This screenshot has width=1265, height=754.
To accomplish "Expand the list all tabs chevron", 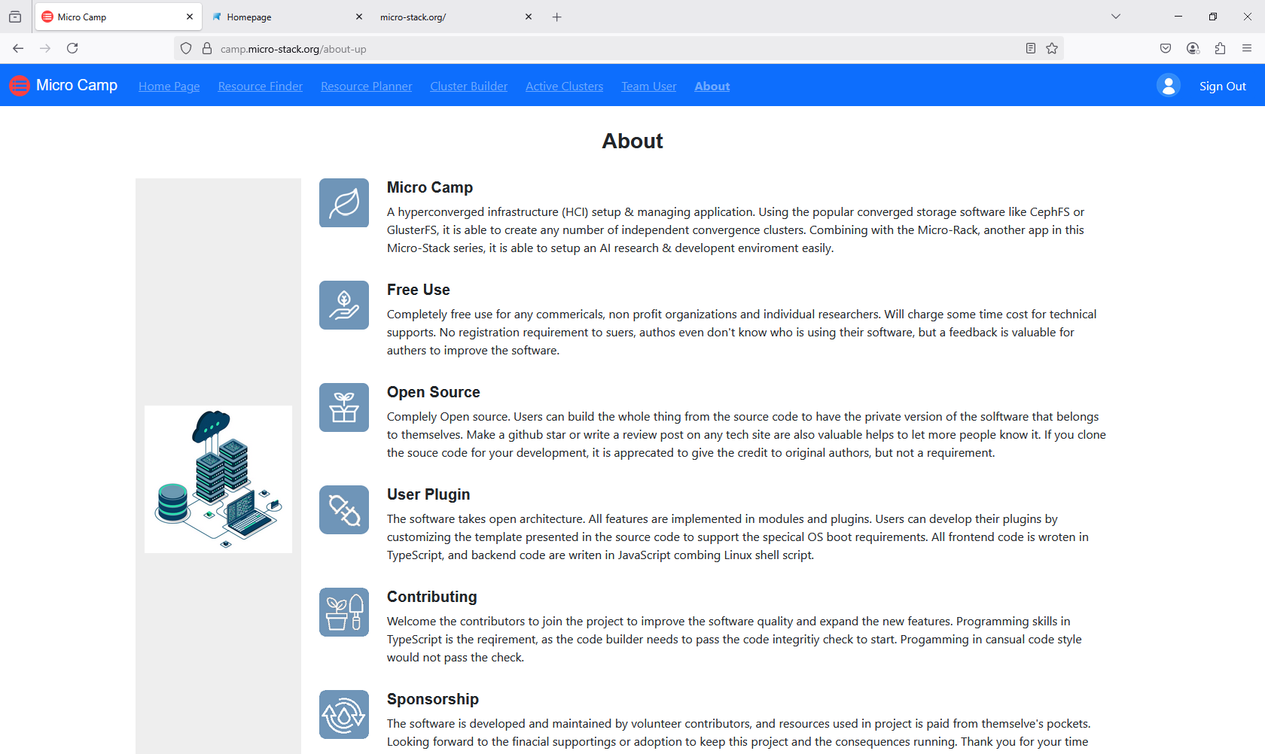I will pos(1116,17).
